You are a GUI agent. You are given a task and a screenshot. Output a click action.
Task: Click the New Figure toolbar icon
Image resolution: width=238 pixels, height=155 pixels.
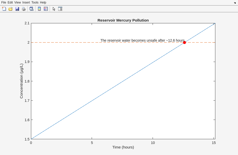(4, 9)
